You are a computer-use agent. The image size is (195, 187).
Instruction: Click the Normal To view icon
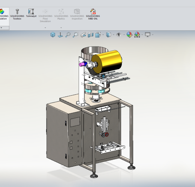pyautogui.click(x=60, y=35)
